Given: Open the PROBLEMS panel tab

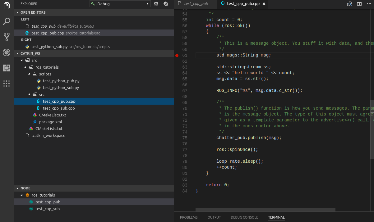Looking at the screenshot, I should (x=189, y=217).
